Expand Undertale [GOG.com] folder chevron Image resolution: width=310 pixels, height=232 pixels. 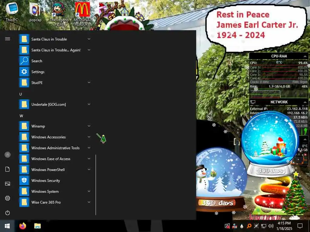coord(89,104)
